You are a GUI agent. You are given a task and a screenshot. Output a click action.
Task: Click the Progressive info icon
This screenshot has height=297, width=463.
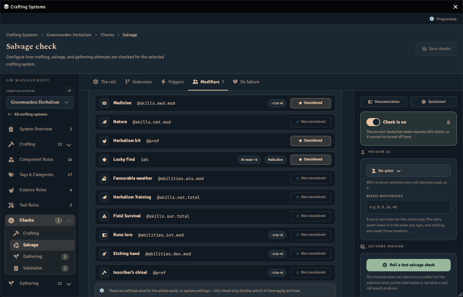pos(432,19)
